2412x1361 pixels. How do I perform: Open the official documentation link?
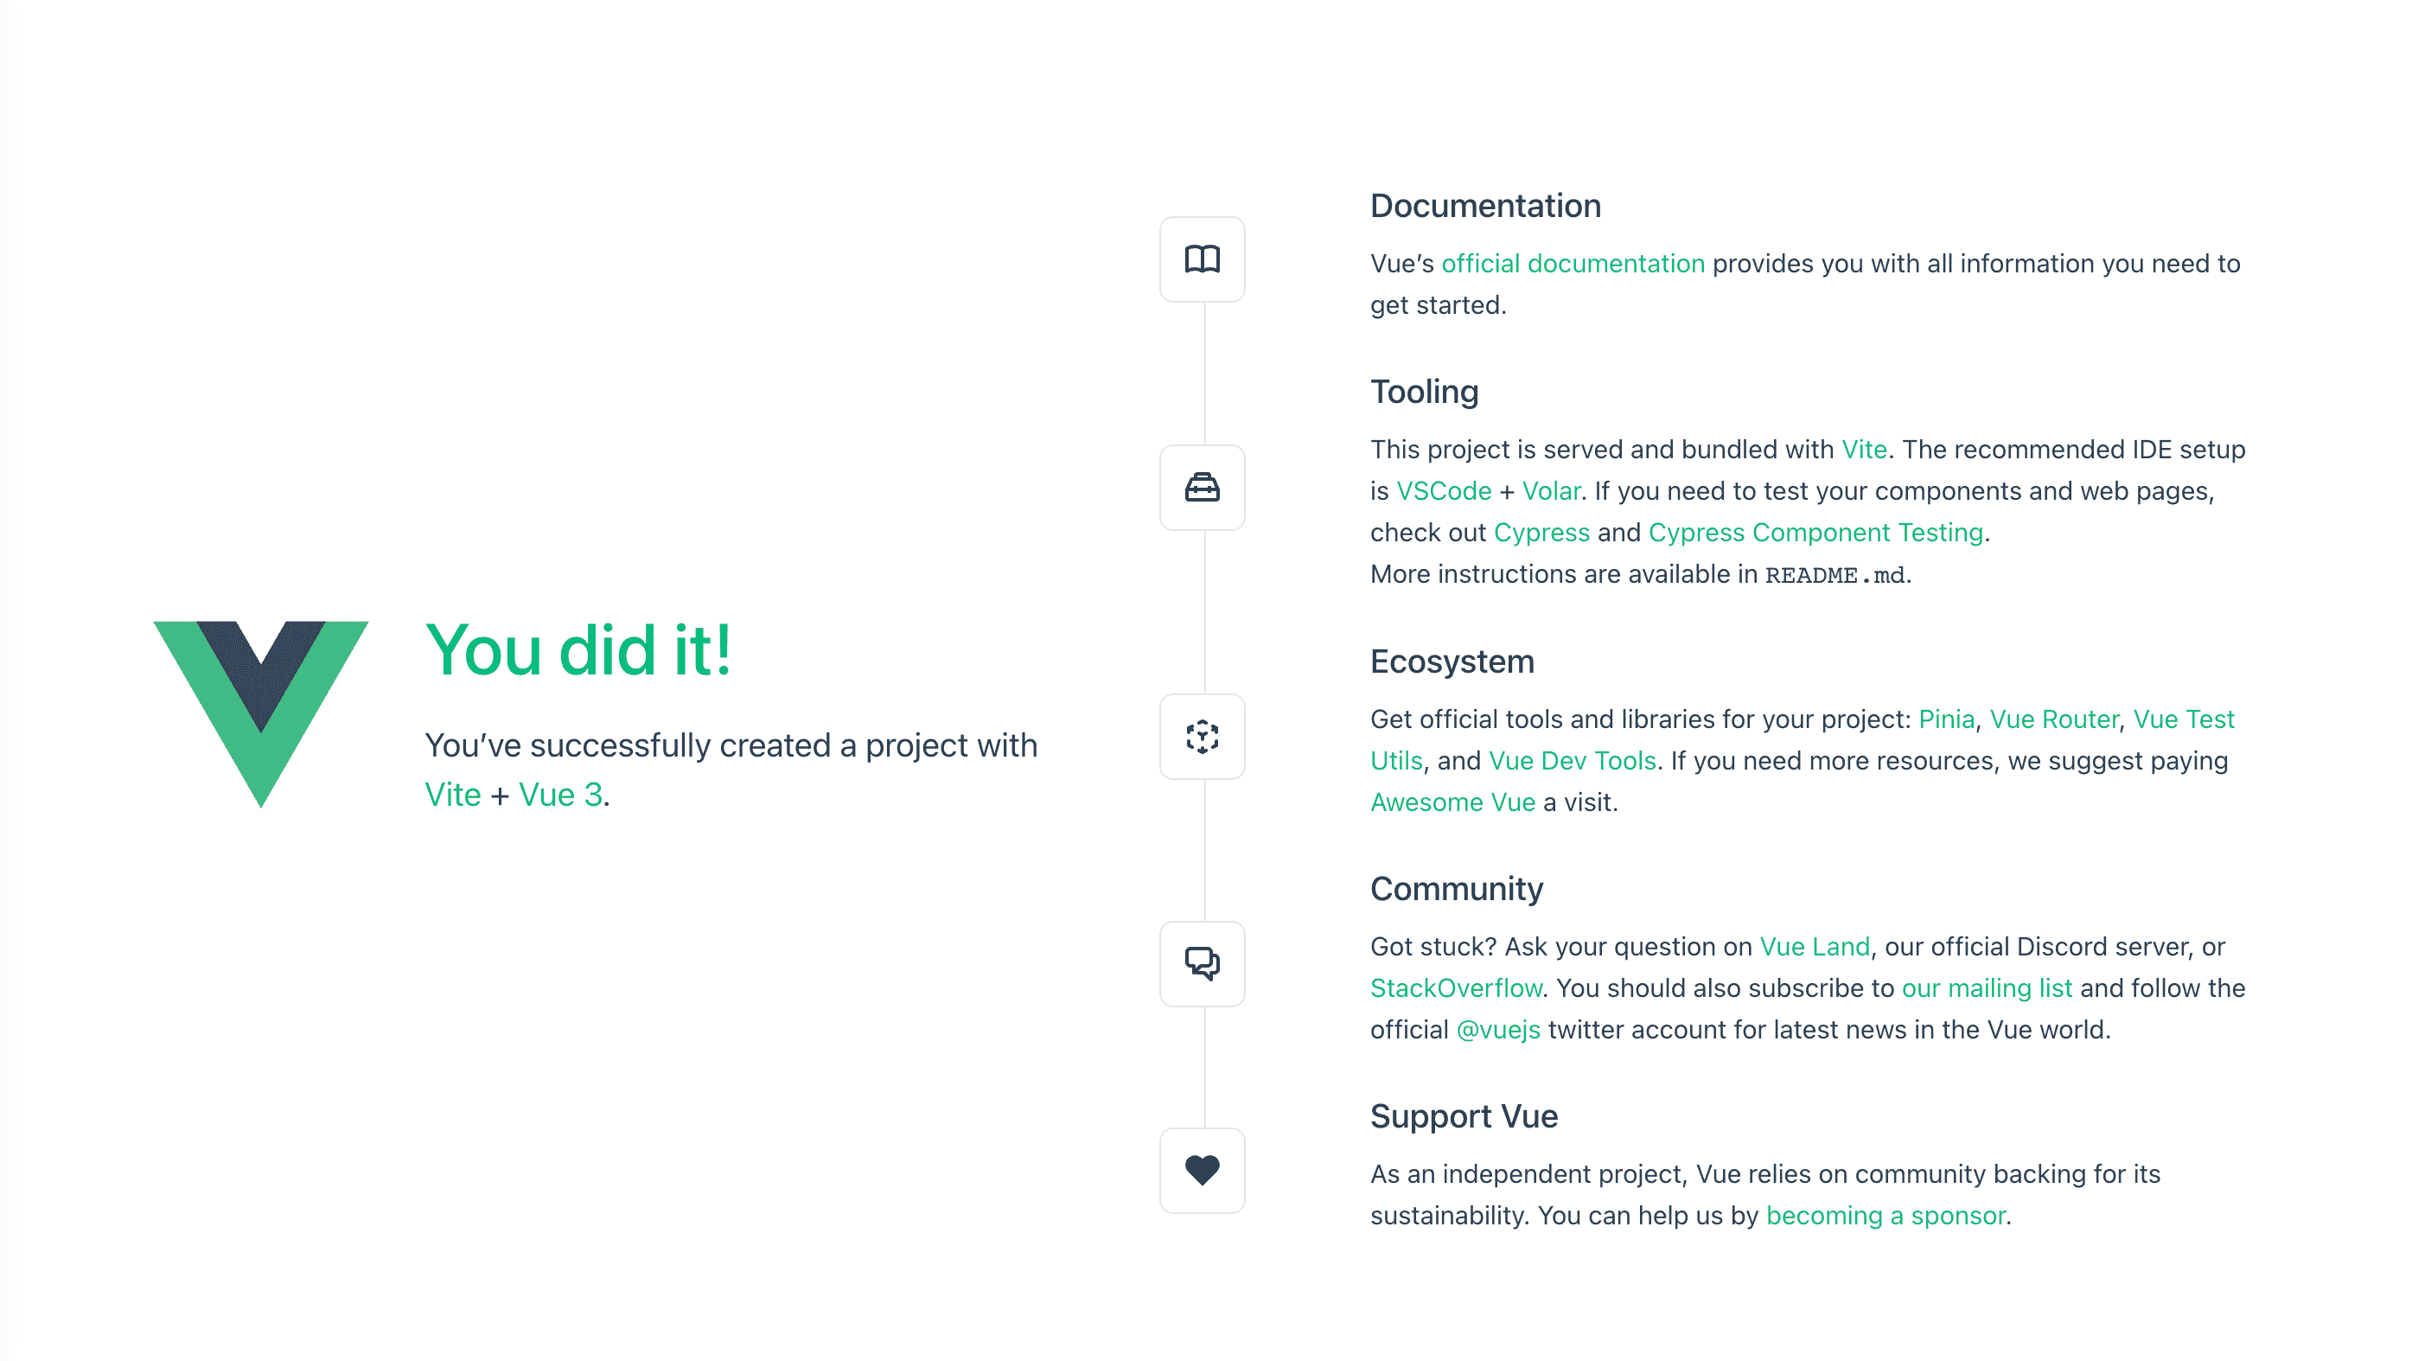tap(1572, 264)
